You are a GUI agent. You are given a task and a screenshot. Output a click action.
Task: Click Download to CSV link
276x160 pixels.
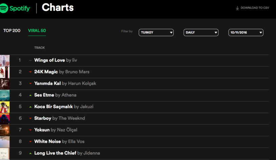(x=255, y=8)
